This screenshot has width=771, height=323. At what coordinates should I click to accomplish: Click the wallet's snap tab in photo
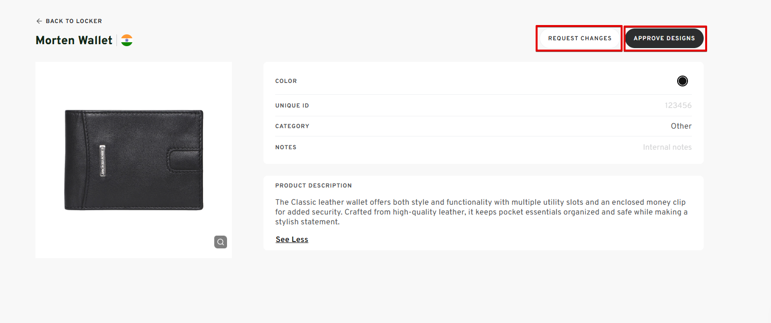click(183, 160)
